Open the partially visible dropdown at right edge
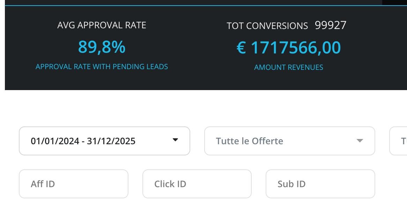 point(399,141)
